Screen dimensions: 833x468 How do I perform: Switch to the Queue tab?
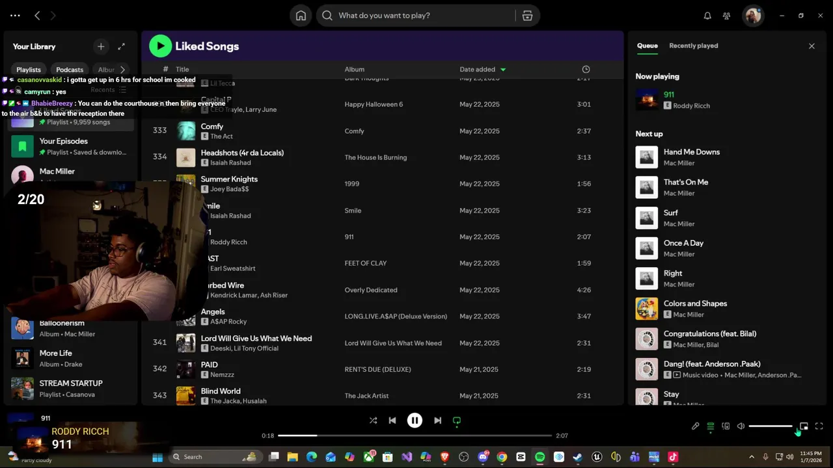click(x=647, y=45)
